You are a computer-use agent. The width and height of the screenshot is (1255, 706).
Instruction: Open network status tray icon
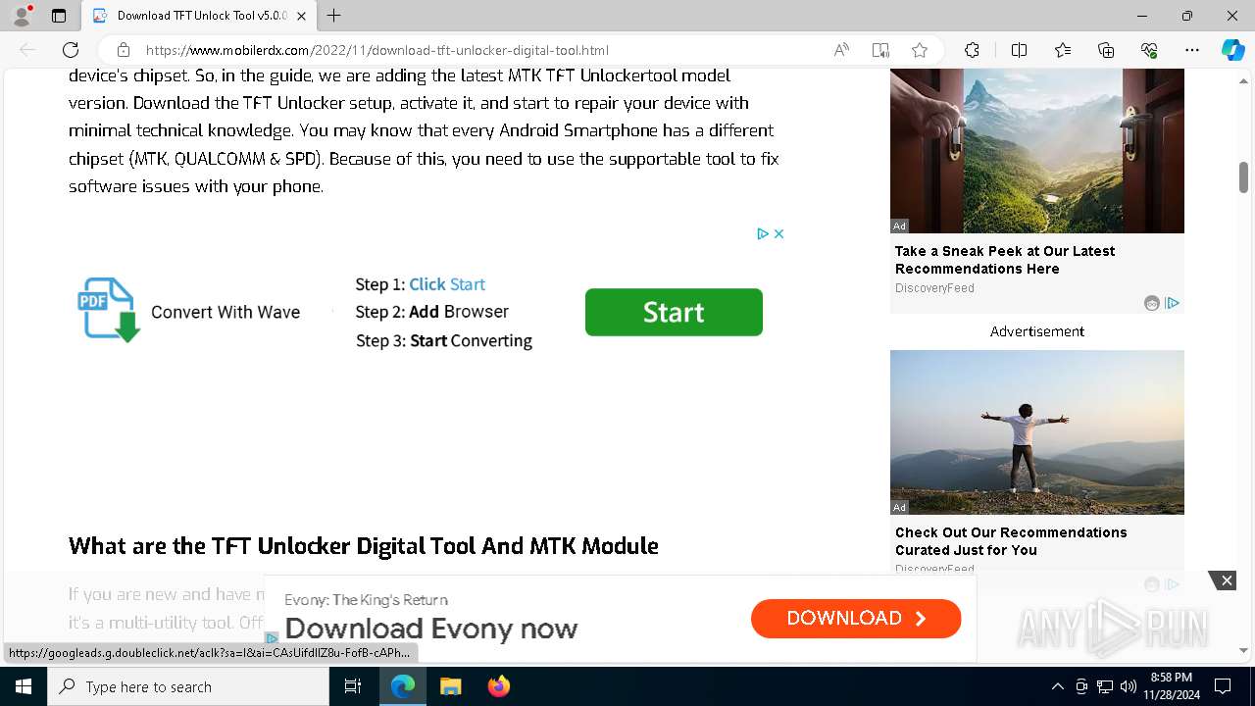coord(1105,686)
